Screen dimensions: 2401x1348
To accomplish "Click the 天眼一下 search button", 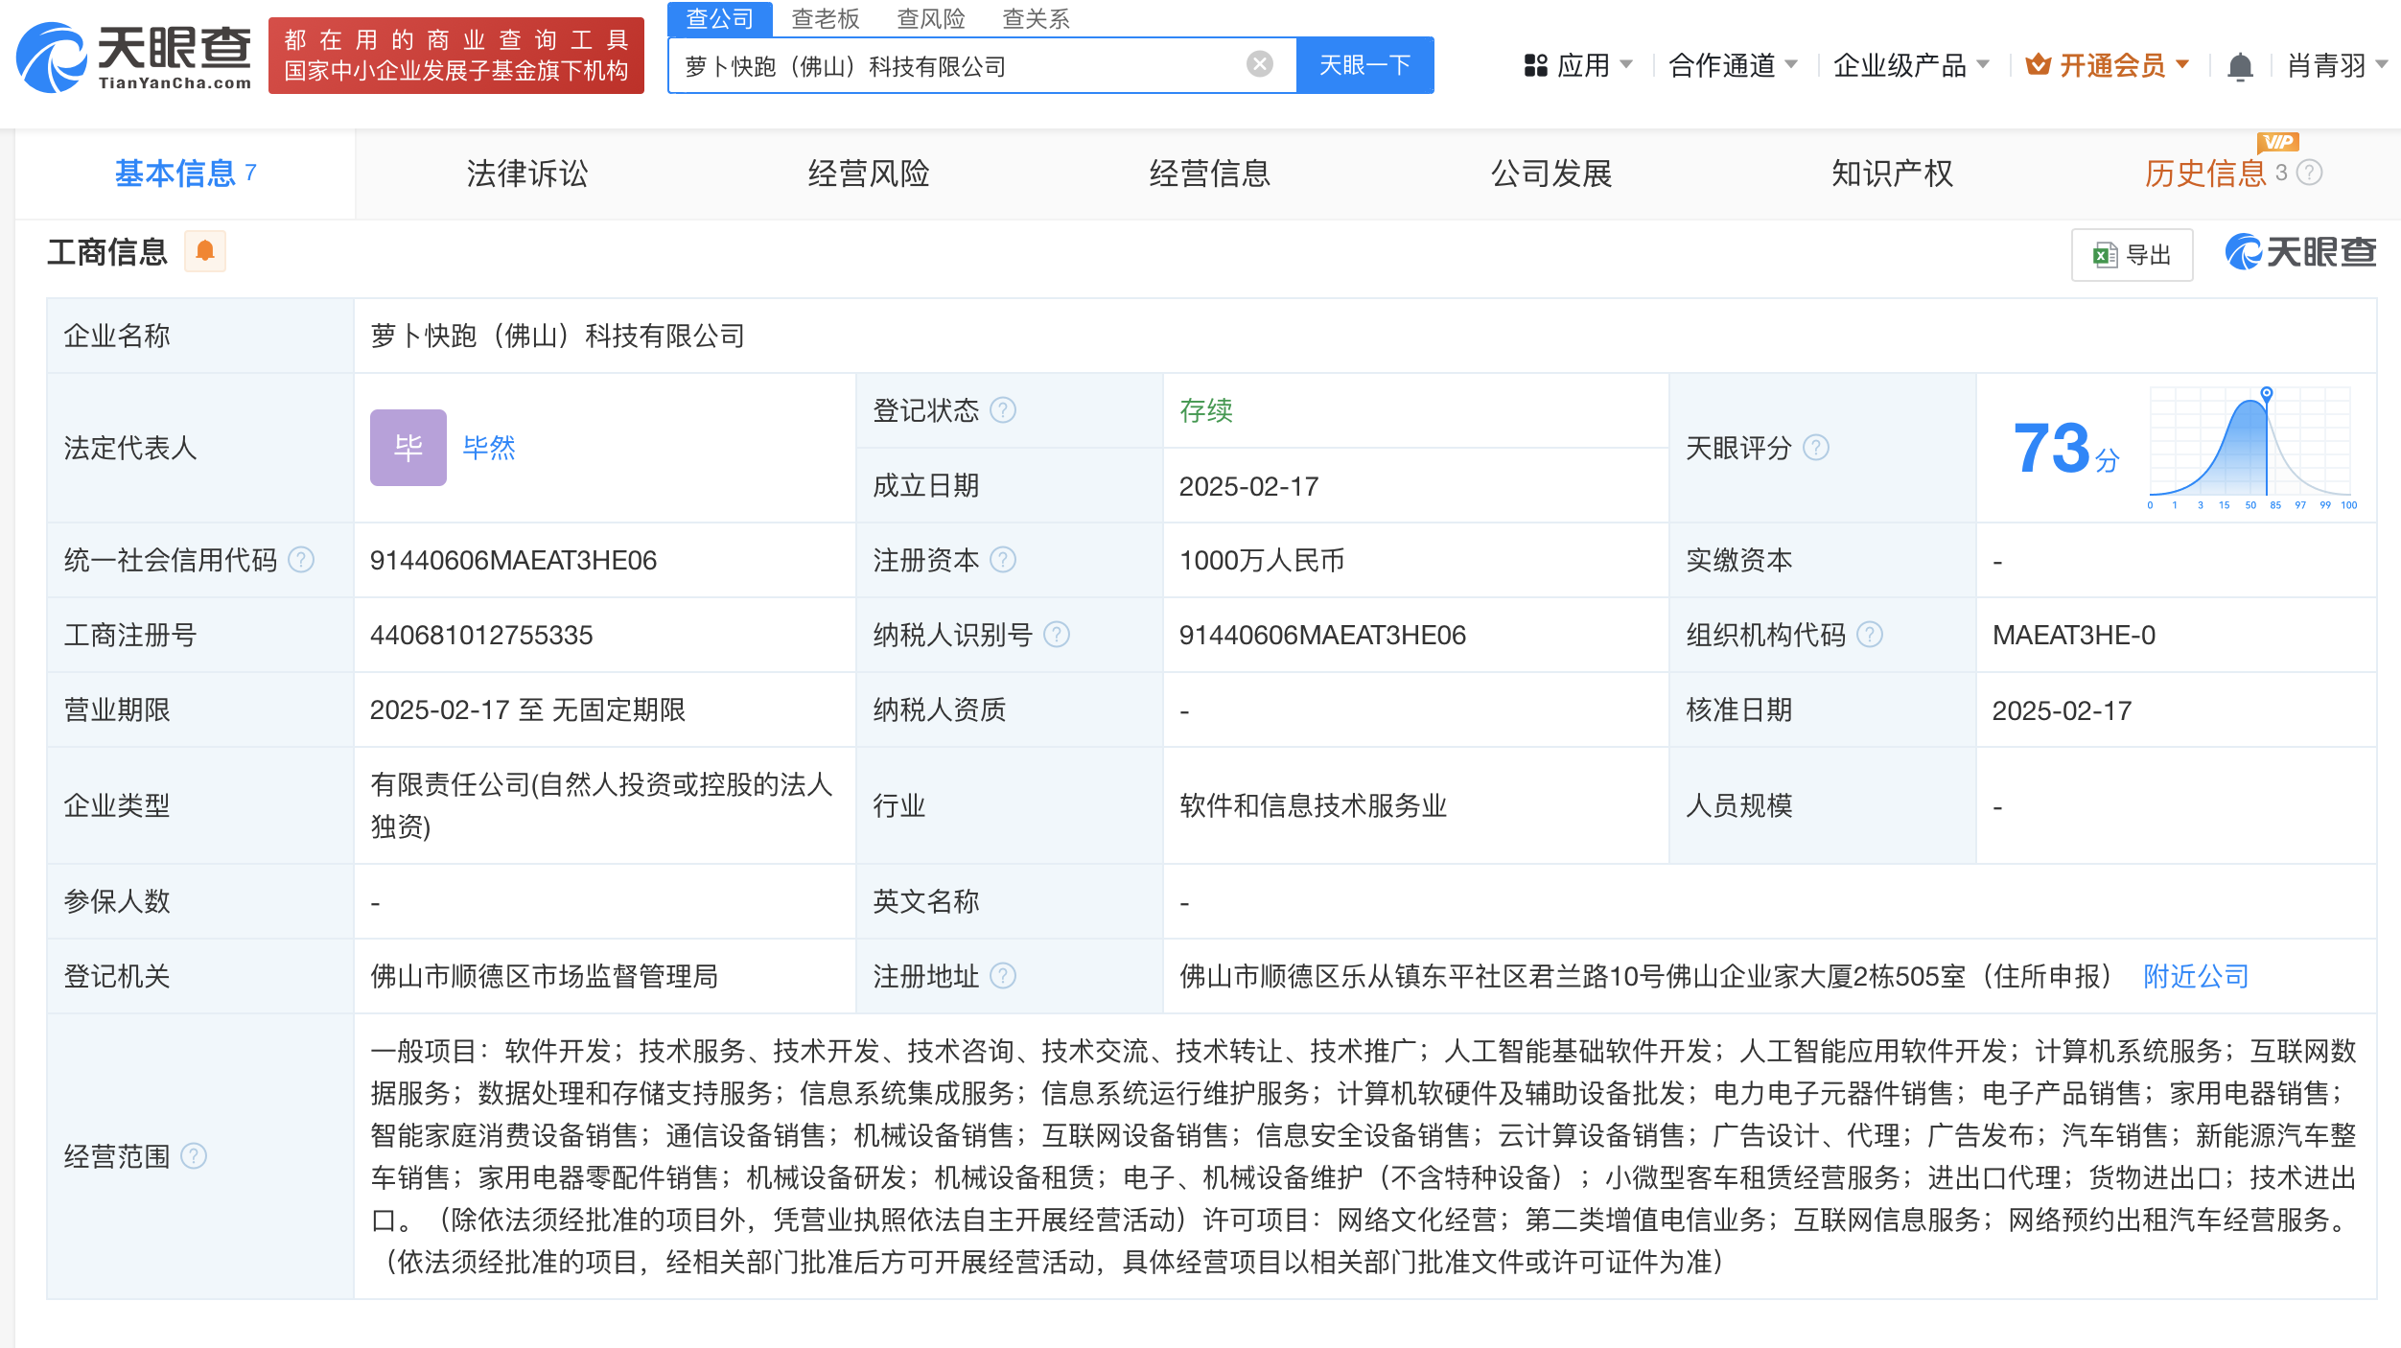I will click(x=1364, y=65).
